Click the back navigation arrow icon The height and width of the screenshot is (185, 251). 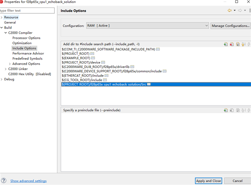tap(229, 11)
